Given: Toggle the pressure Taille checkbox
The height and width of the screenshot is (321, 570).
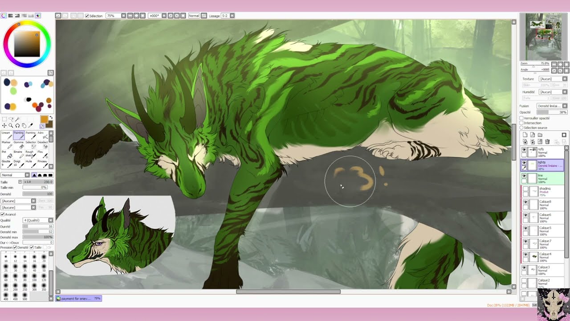Looking at the screenshot, I should [32, 247].
